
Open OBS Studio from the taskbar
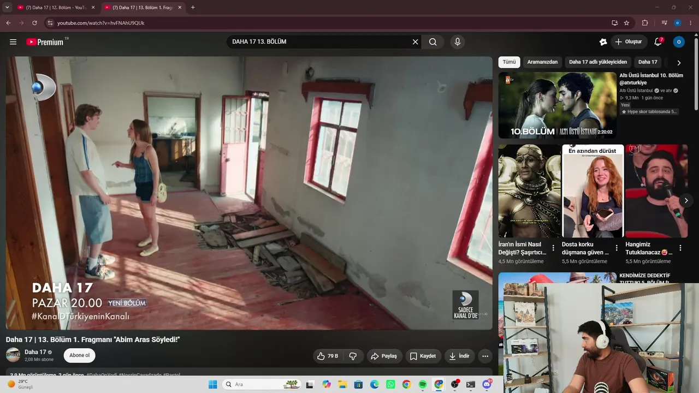455,384
